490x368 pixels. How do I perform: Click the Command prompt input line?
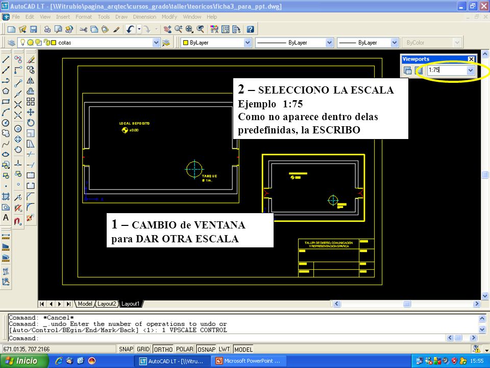(227, 338)
